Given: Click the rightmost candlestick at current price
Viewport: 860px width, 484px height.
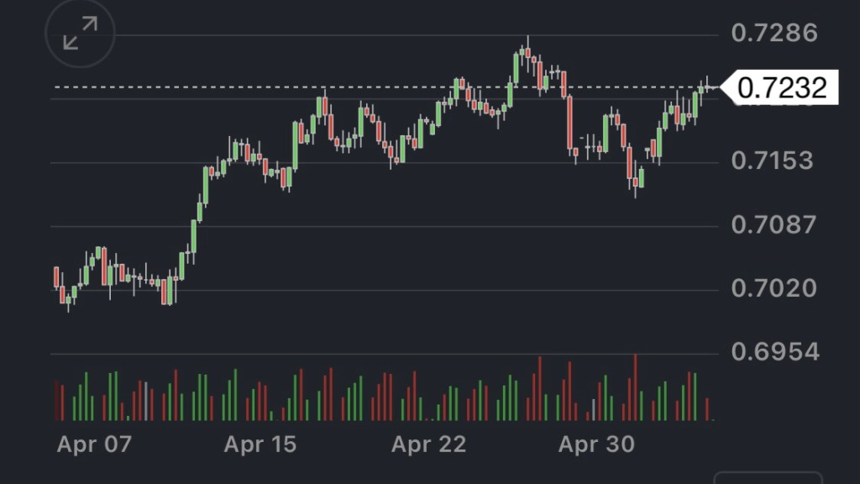Looking at the screenshot, I should click(x=709, y=86).
